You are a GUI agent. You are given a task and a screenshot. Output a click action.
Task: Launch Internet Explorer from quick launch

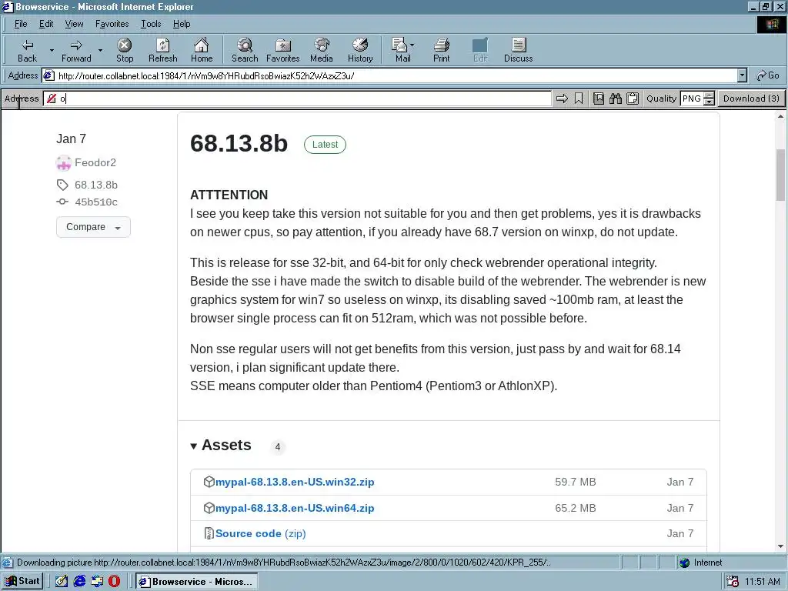point(79,582)
